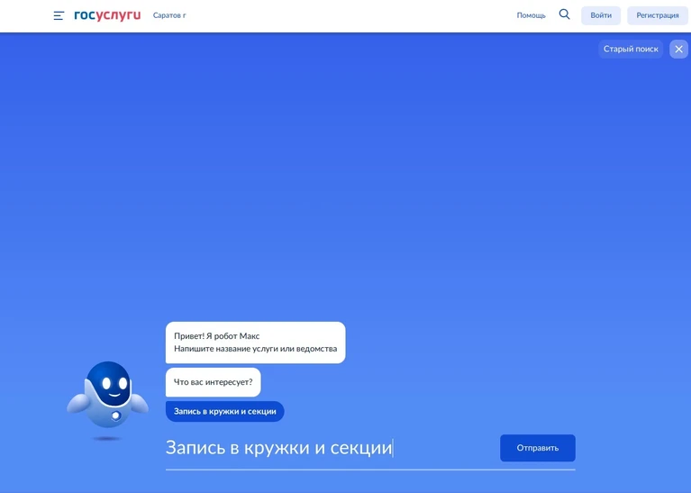Click the Отправить send button
The height and width of the screenshot is (493, 691).
pos(537,448)
